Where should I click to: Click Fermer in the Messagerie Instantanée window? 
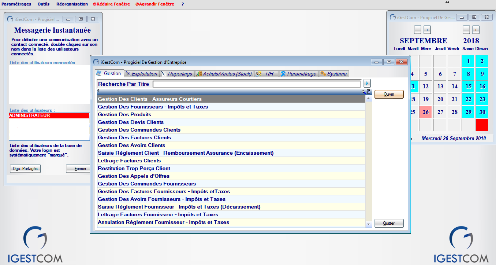pyautogui.click(x=78, y=169)
